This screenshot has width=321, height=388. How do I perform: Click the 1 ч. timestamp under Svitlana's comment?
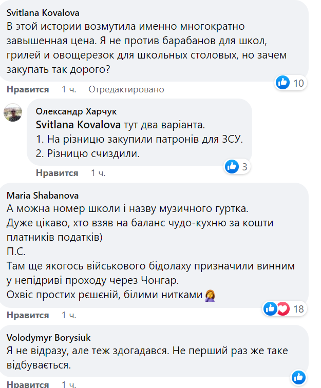(x=69, y=89)
